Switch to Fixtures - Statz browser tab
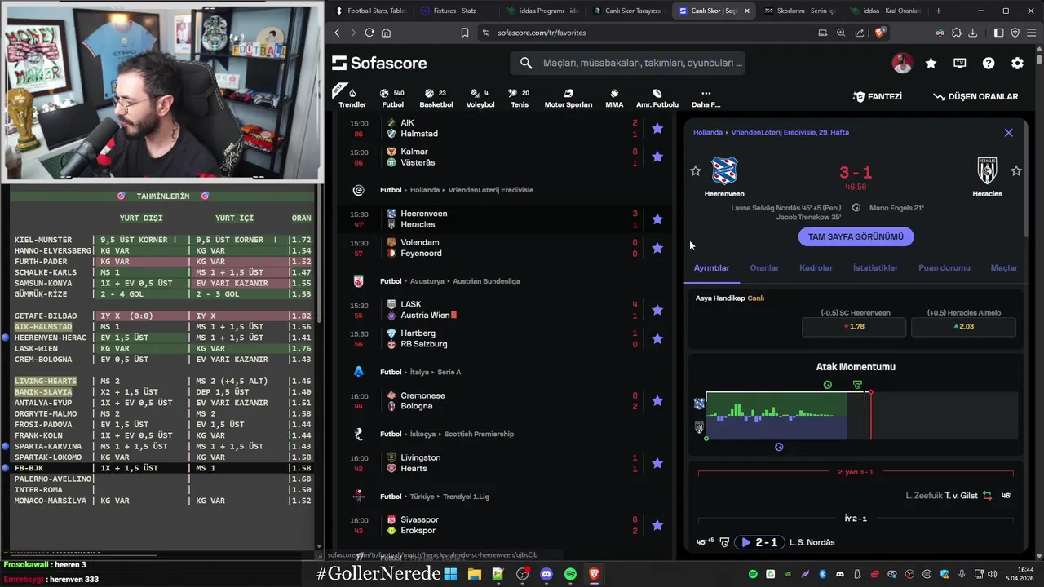Viewport: 1044px width, 587px height. 455,11
